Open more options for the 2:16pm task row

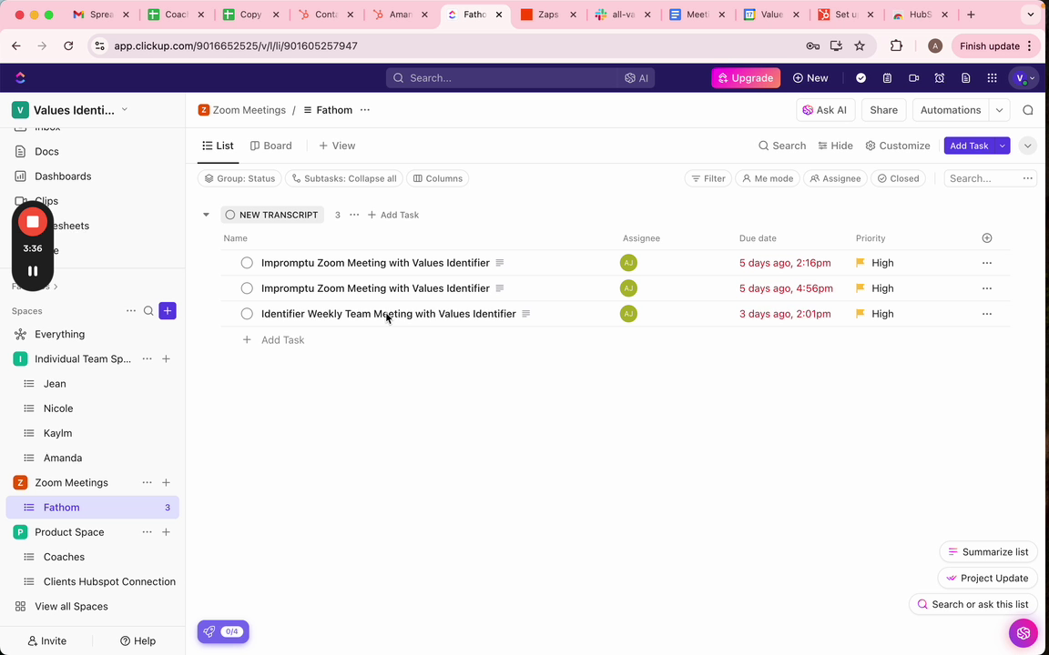pyautogui.click(x=987, y=263)
